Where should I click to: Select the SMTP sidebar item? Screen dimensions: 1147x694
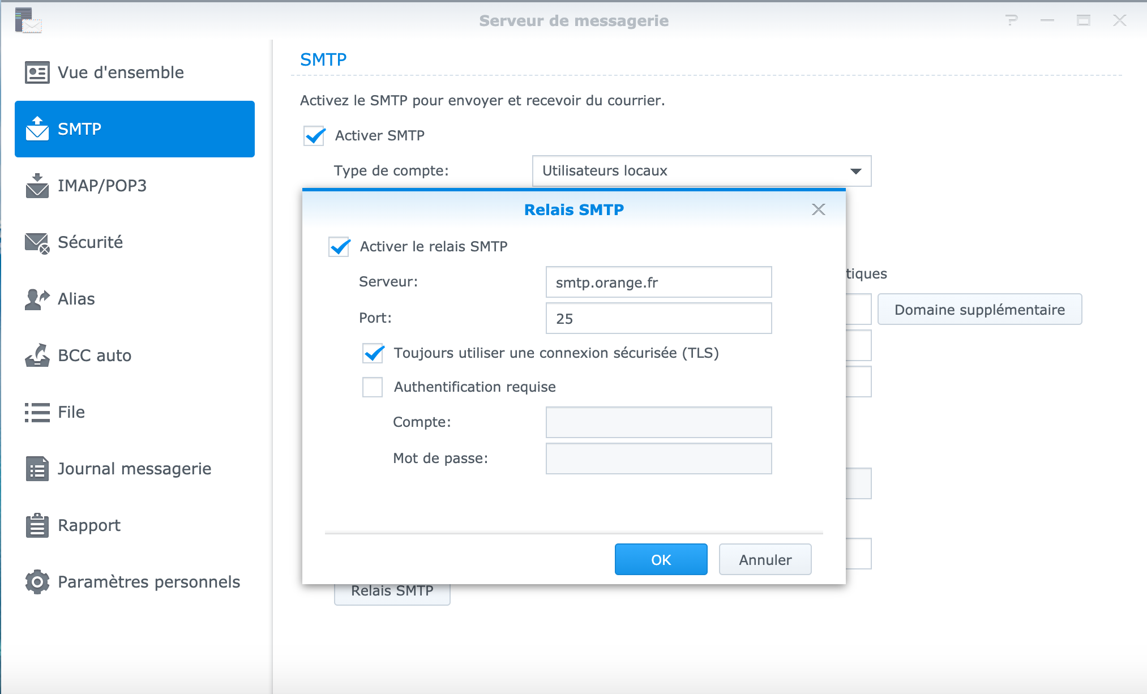point(135,129)
